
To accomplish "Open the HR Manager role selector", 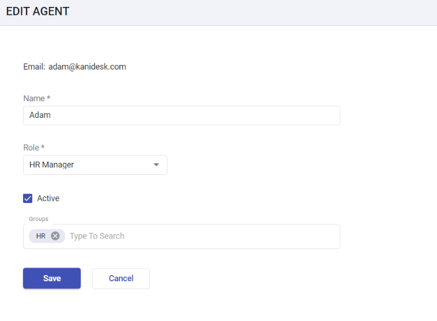I will 95,165.
